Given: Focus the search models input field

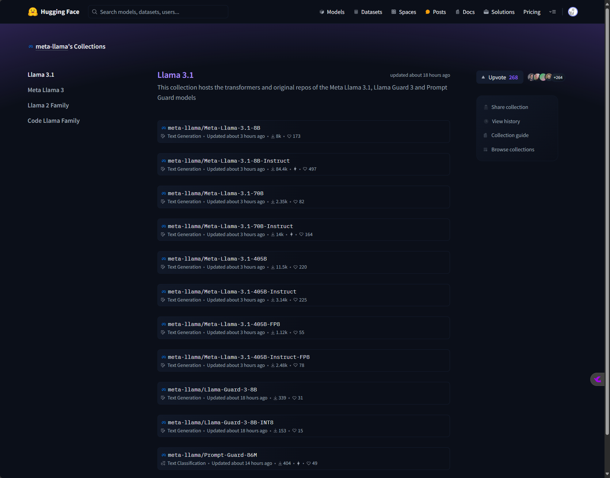Looking at the screenshot, I should pyautogui.click(x=158, y=12).
